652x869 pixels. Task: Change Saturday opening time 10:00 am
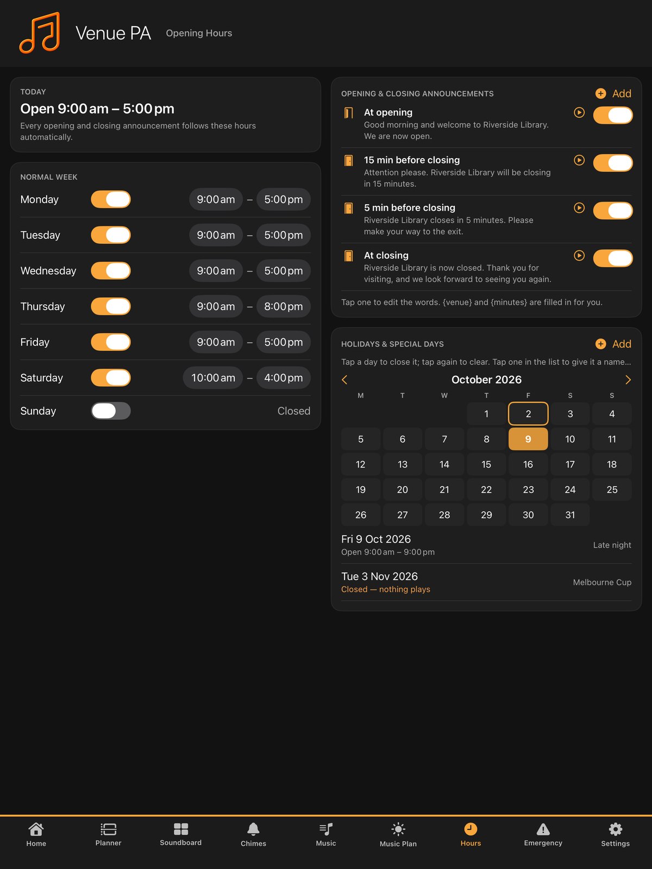click(x=213, y=378)
